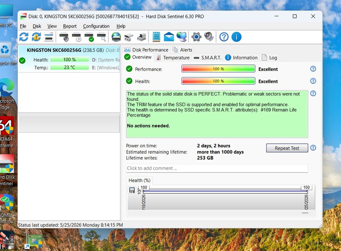Click the status last updated bar text
The height and width of the screenshot is (251, 341).
click(x=70, y=225)
